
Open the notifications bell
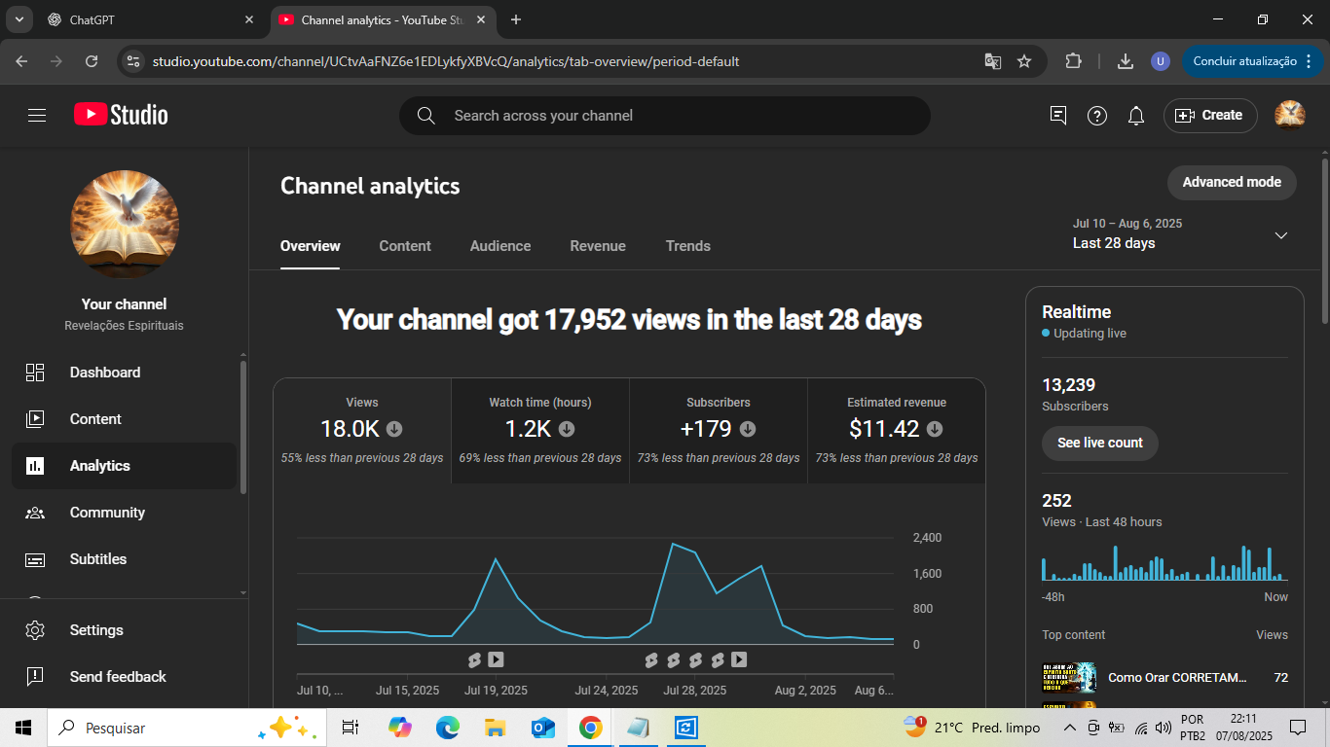point(1136,116)
